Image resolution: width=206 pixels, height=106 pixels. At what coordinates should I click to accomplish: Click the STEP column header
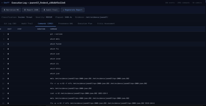pos(19,29)
